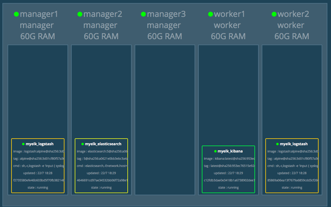The image size is (331, 207).
Task: Click the 60G RAM label of worker1
Action: click(x=228, y=36)
